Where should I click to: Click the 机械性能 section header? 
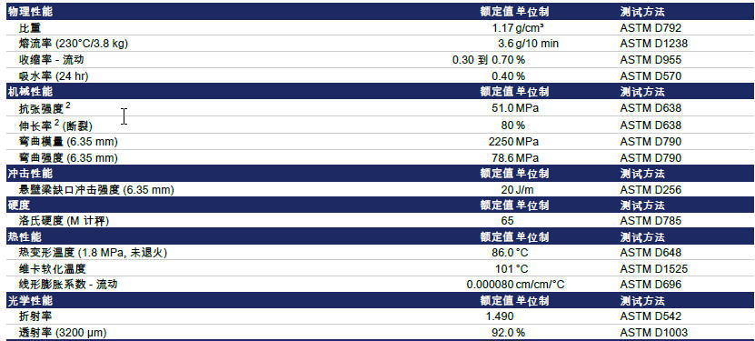tap(30, 92)
